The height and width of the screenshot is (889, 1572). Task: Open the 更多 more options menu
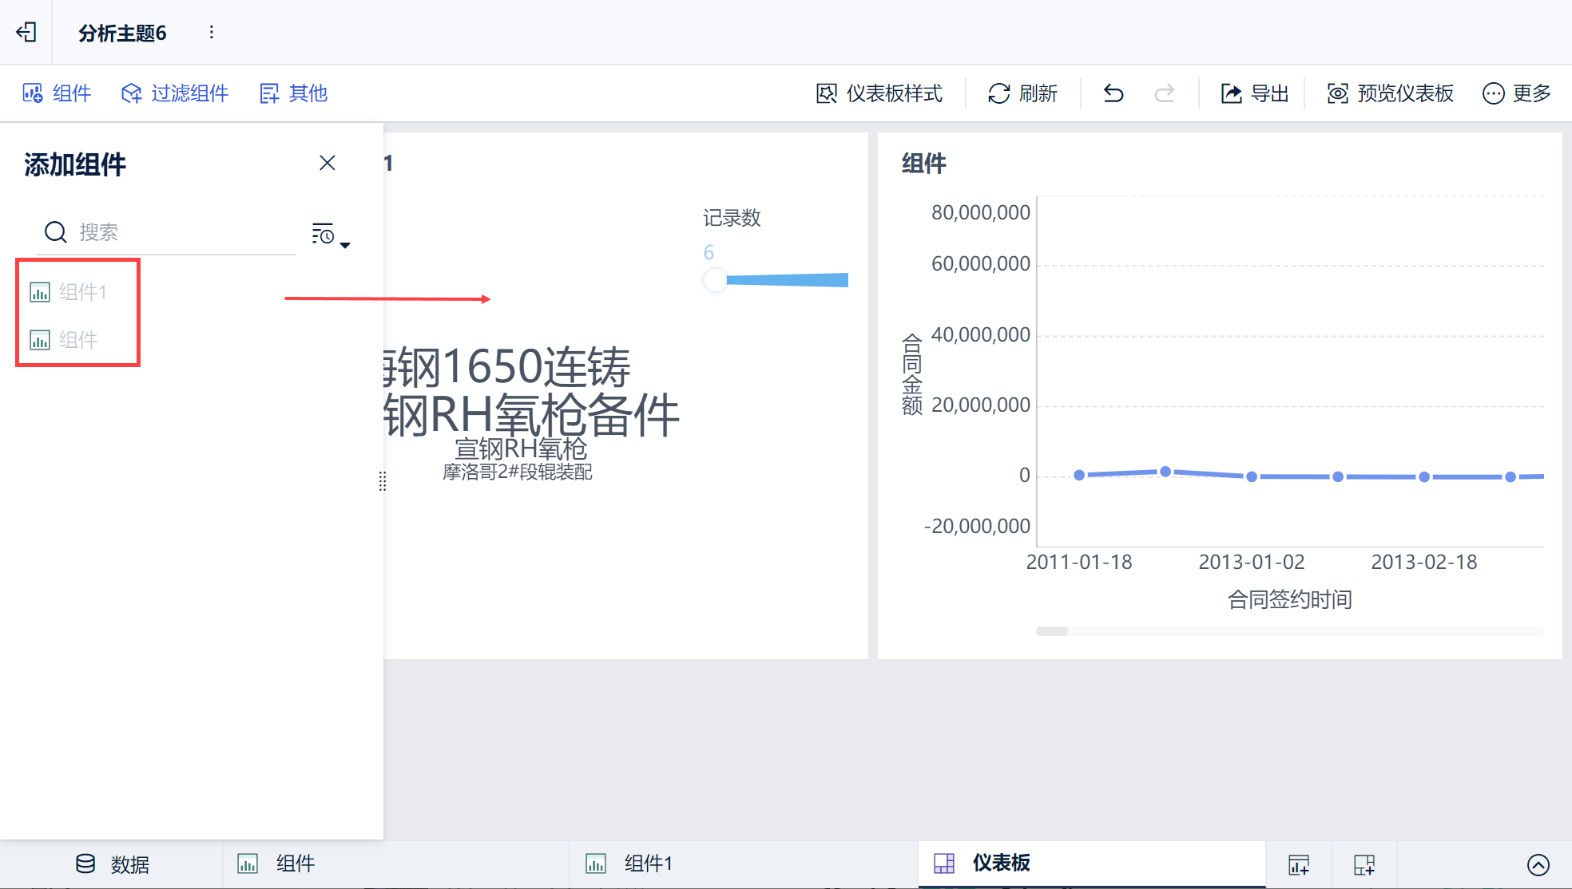tap(1516, 93)
